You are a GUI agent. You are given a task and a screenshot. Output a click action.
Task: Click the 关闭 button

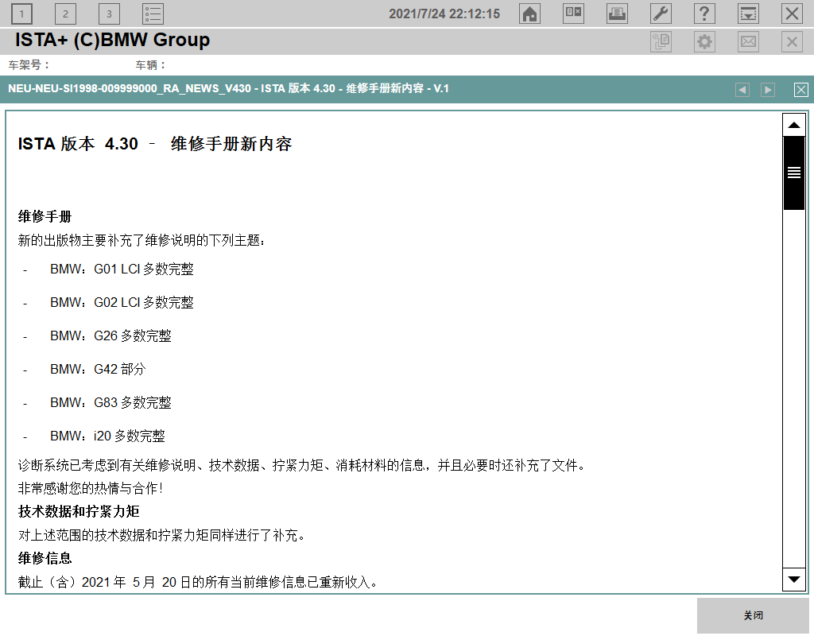[753, 615]
